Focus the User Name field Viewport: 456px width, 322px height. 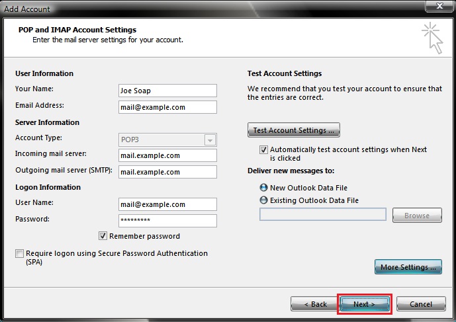click(x=167, y=204)
